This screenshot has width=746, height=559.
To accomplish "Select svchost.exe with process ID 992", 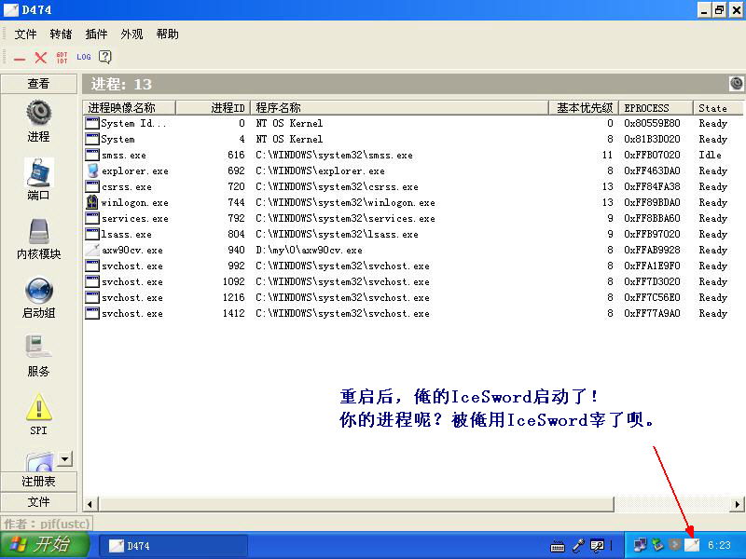I will 413,266.
